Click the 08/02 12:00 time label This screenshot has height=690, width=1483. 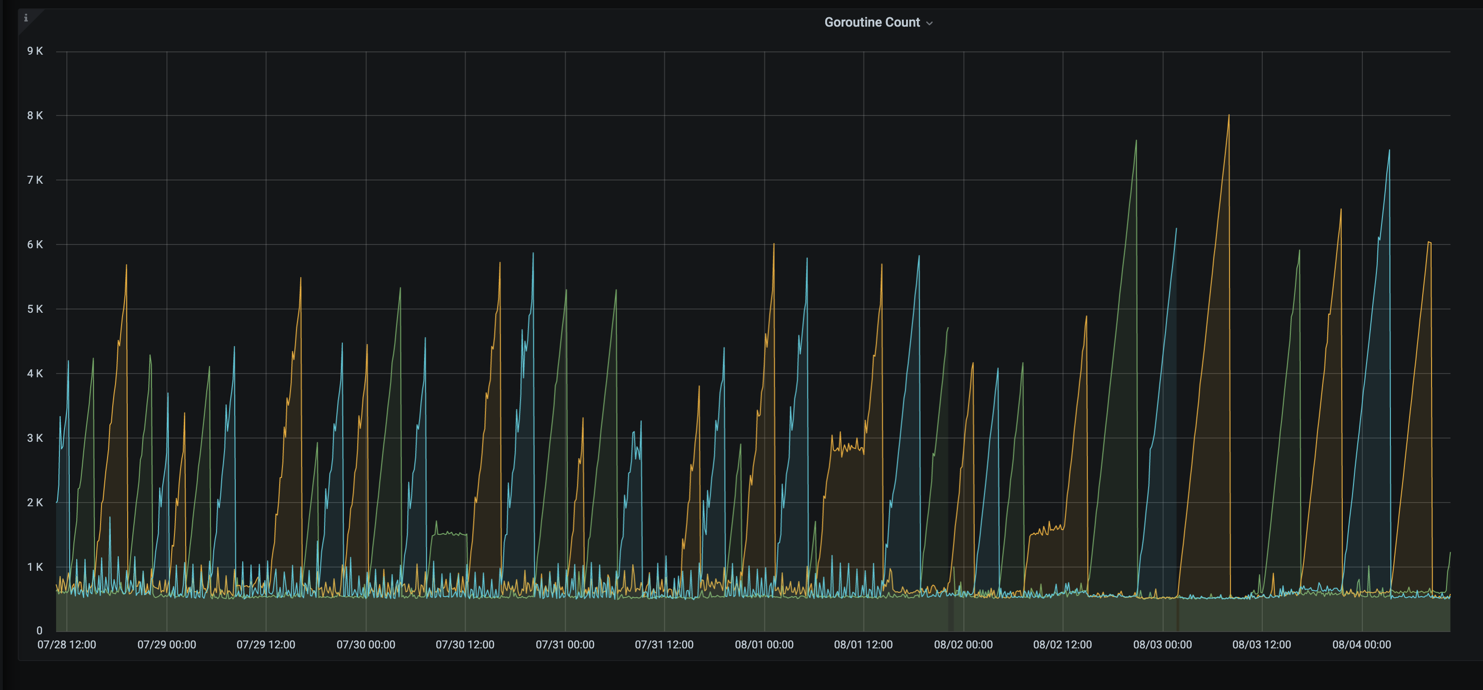(1062, 645)
